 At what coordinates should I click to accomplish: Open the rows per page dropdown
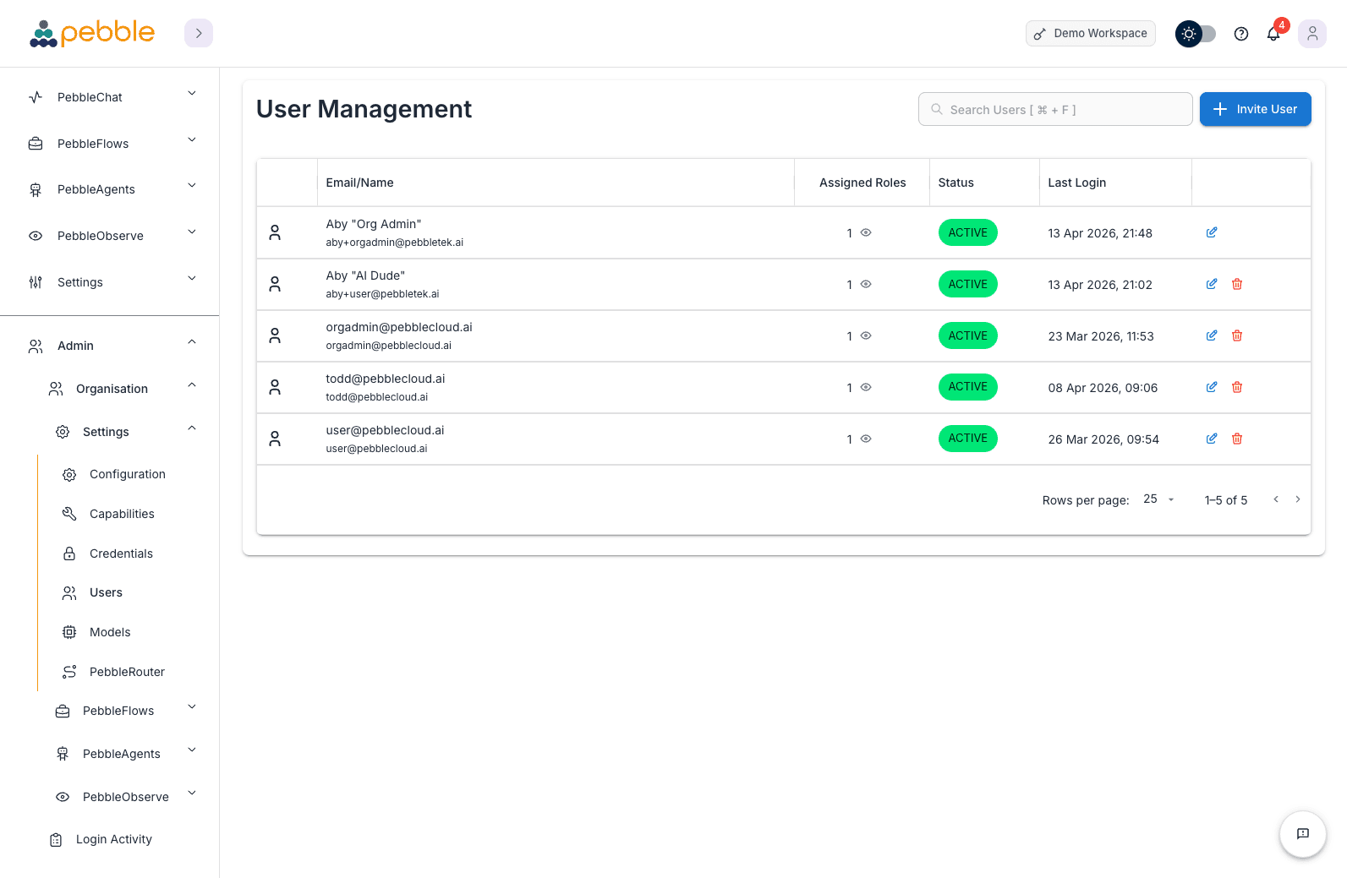(x=1158, y=499)
